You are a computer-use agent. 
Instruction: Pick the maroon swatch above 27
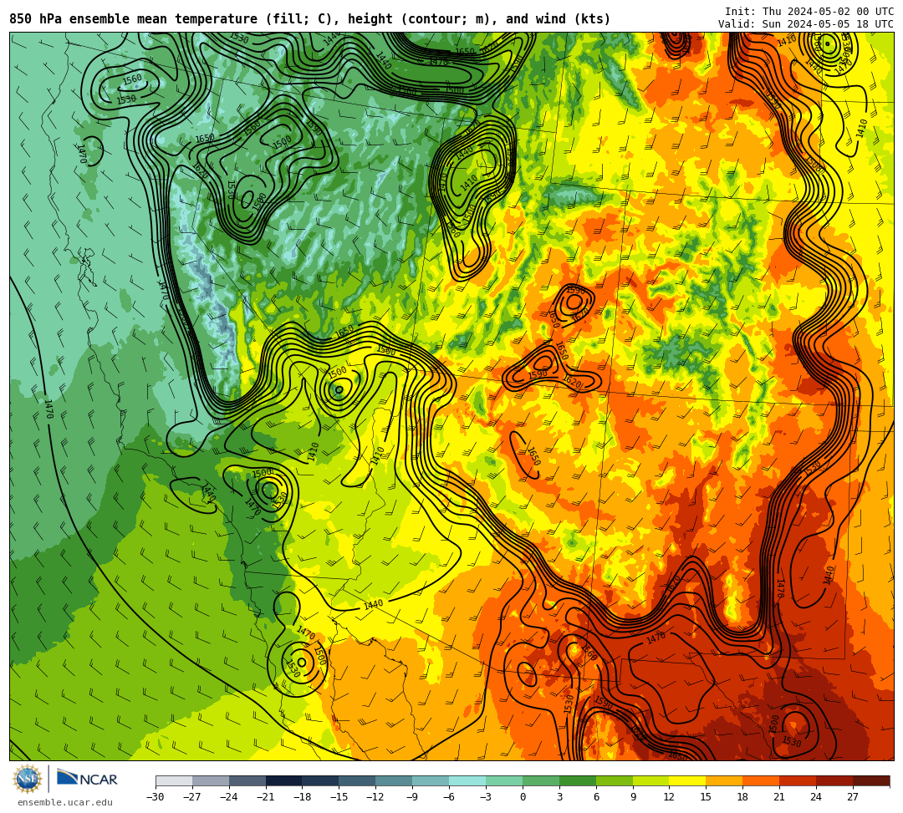tap(871, 780)
